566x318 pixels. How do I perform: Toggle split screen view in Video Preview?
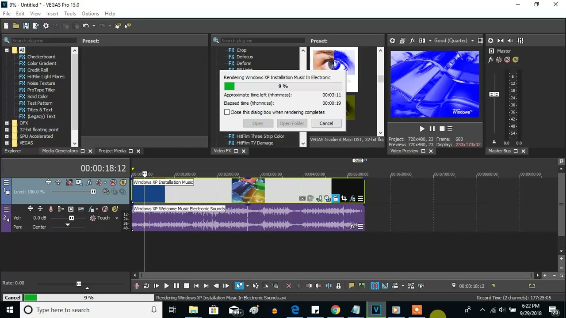coord(422,41)
